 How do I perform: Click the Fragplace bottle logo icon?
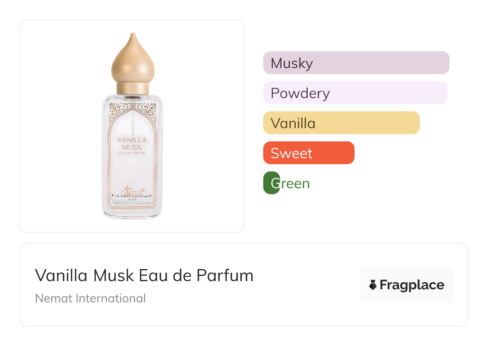[x=373, y=285]
